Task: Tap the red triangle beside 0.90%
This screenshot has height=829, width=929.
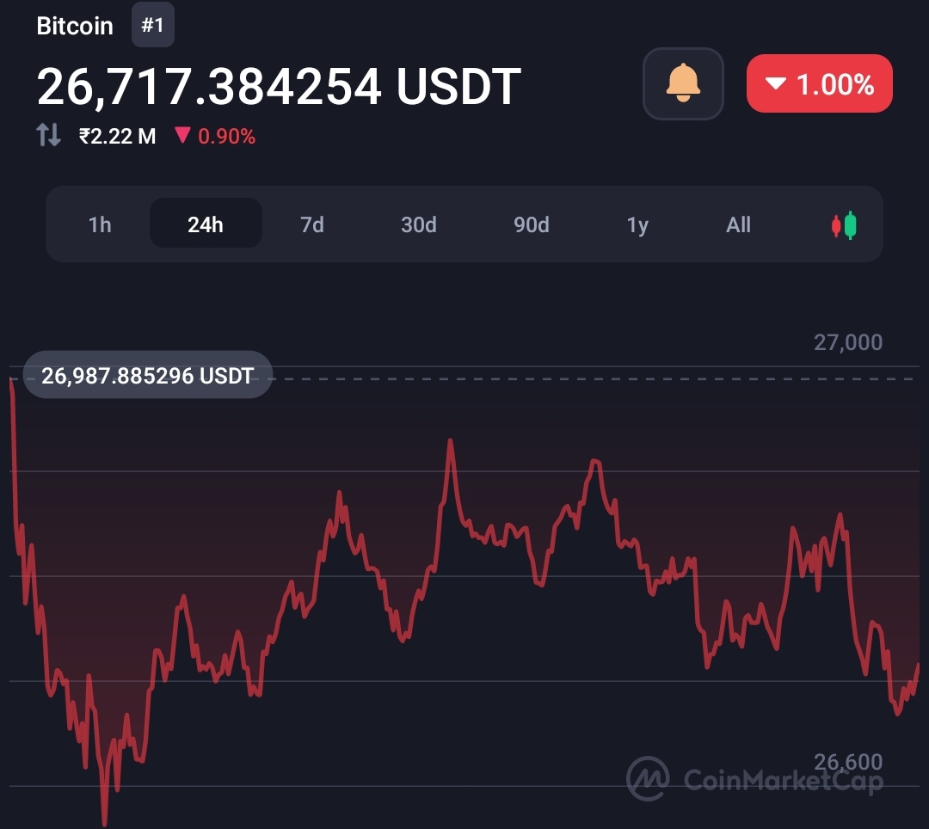Action: [182, 135]
